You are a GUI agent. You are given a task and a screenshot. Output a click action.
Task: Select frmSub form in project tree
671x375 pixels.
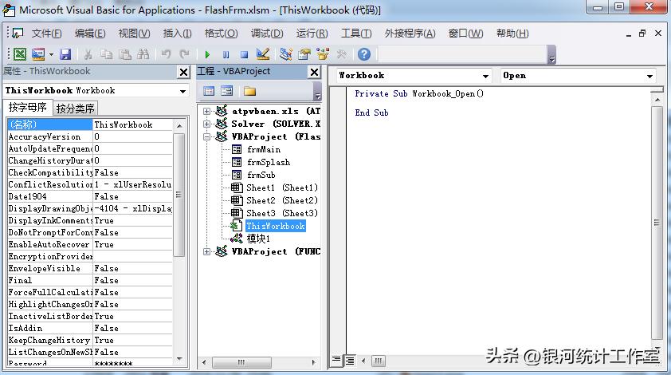coord(261,175)
